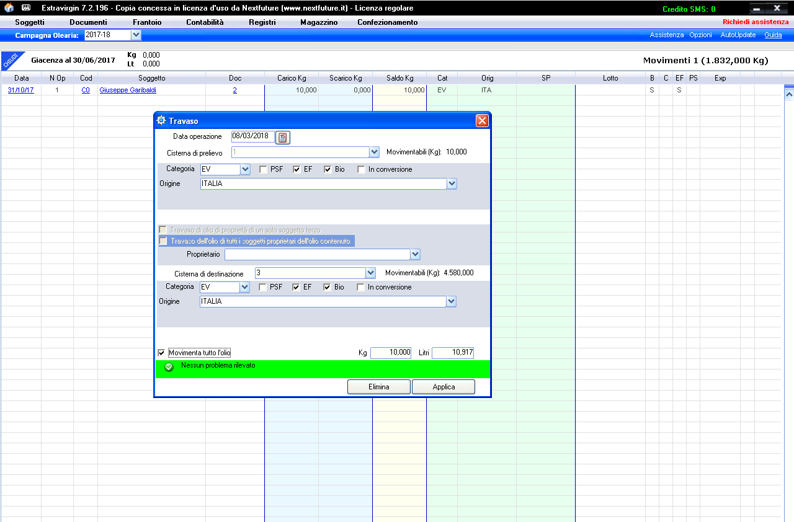Open document number 2 link

point(235,90)
